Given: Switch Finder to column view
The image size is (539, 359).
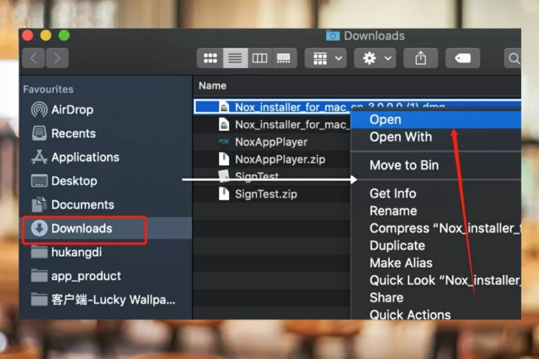Looking at the screenshot, I should (260, 58).
